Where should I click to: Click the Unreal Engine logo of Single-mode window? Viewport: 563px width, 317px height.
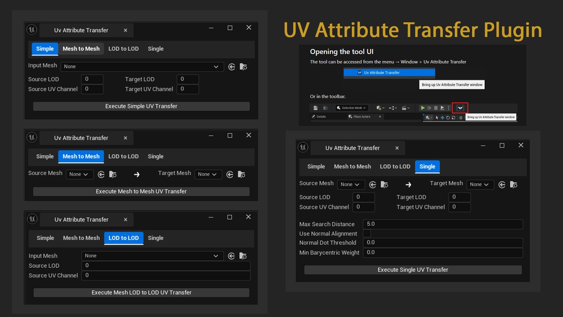(303, 147)
